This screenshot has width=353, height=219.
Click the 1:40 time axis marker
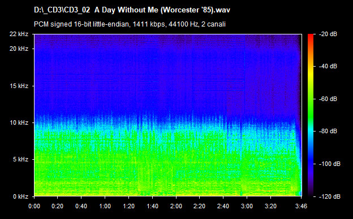(152, 206)
